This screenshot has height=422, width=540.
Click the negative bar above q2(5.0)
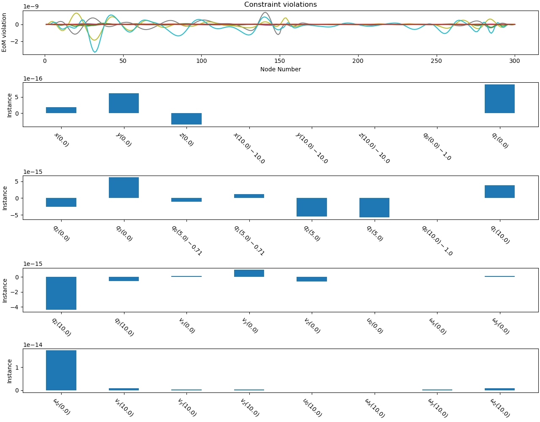pos(312,207)
